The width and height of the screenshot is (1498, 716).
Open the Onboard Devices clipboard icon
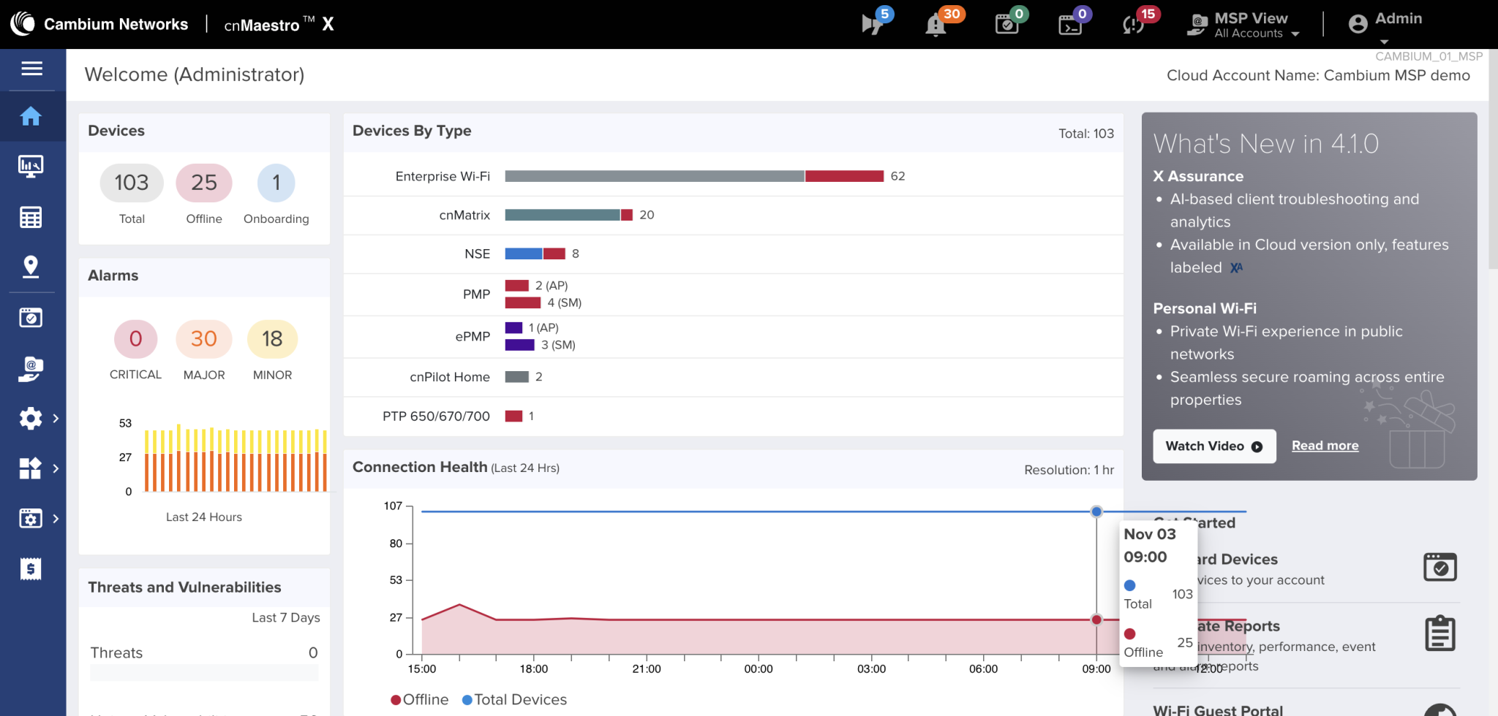[x=1440, y=567]
